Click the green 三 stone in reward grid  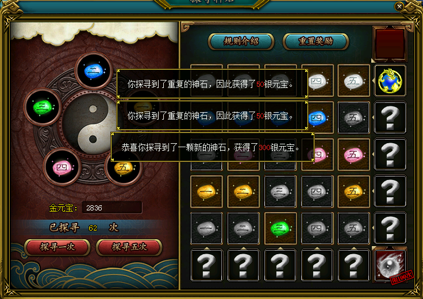(280, 228)
